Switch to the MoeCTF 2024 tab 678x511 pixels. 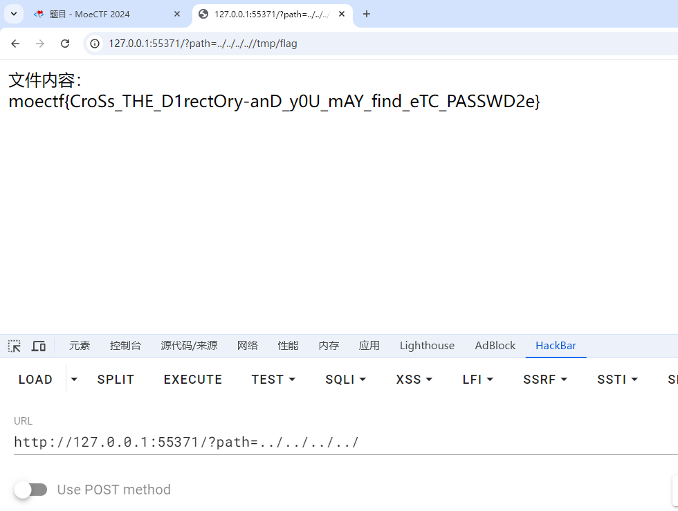(97, 14)
